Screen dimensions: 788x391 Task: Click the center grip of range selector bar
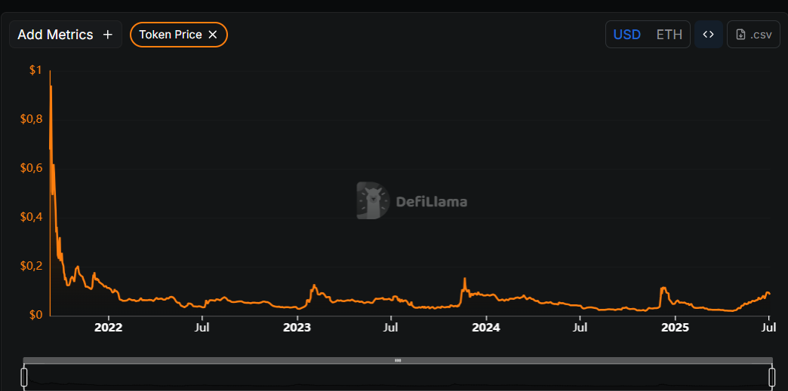point(398,360)
